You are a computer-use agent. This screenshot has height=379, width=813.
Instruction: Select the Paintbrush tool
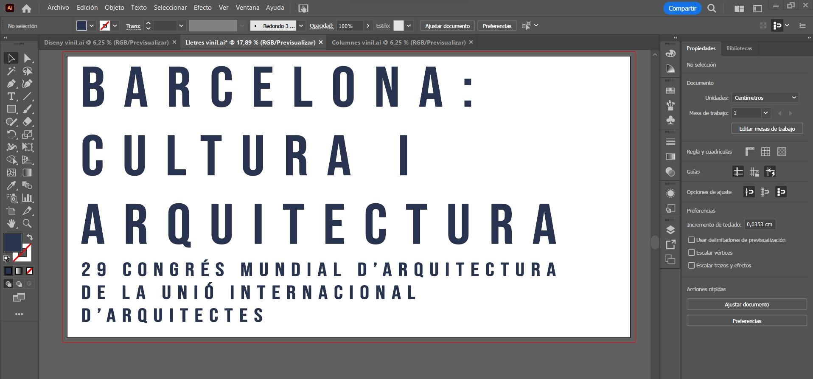tap(28, 109)
